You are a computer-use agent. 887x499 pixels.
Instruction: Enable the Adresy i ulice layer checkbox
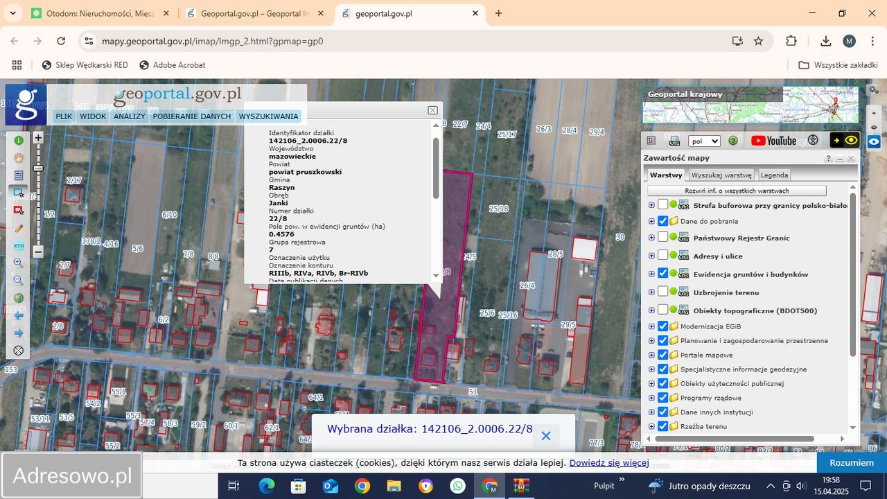pyautogui.click(x=663, y=256)
